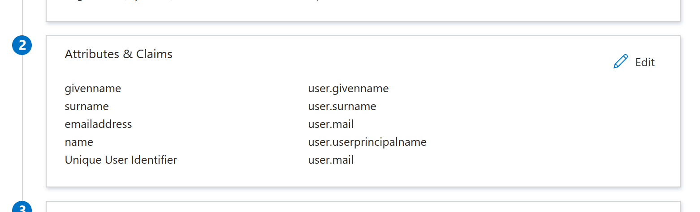Select the surname claim name
The width and height of the screenshot is (700, 212).
87,106
